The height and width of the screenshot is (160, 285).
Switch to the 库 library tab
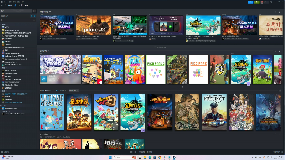(x=15, y=5)
